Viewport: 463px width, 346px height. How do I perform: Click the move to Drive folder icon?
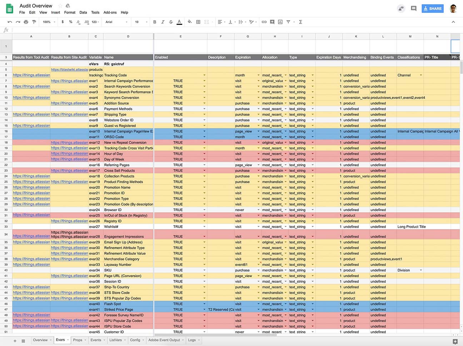[x=68, y=6]
